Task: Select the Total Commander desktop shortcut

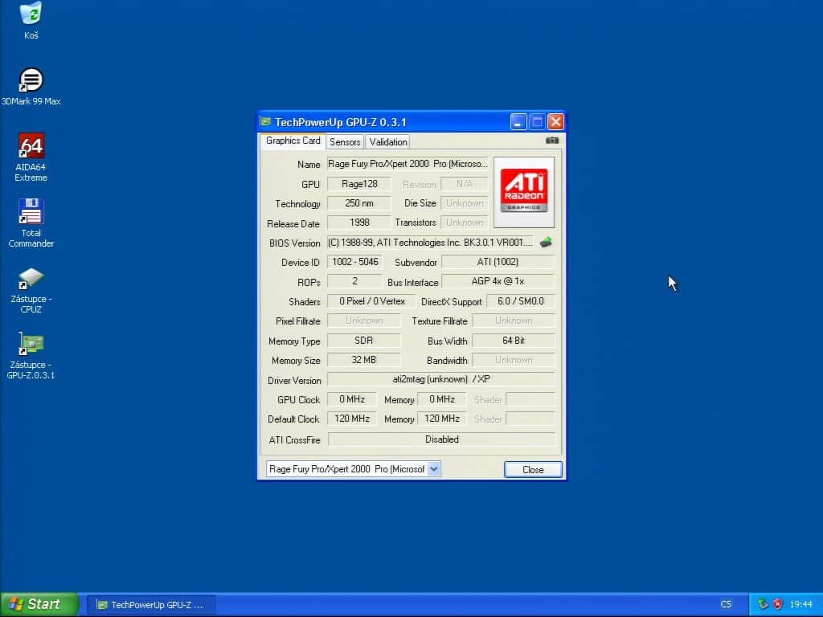Action: coord(31,223)
